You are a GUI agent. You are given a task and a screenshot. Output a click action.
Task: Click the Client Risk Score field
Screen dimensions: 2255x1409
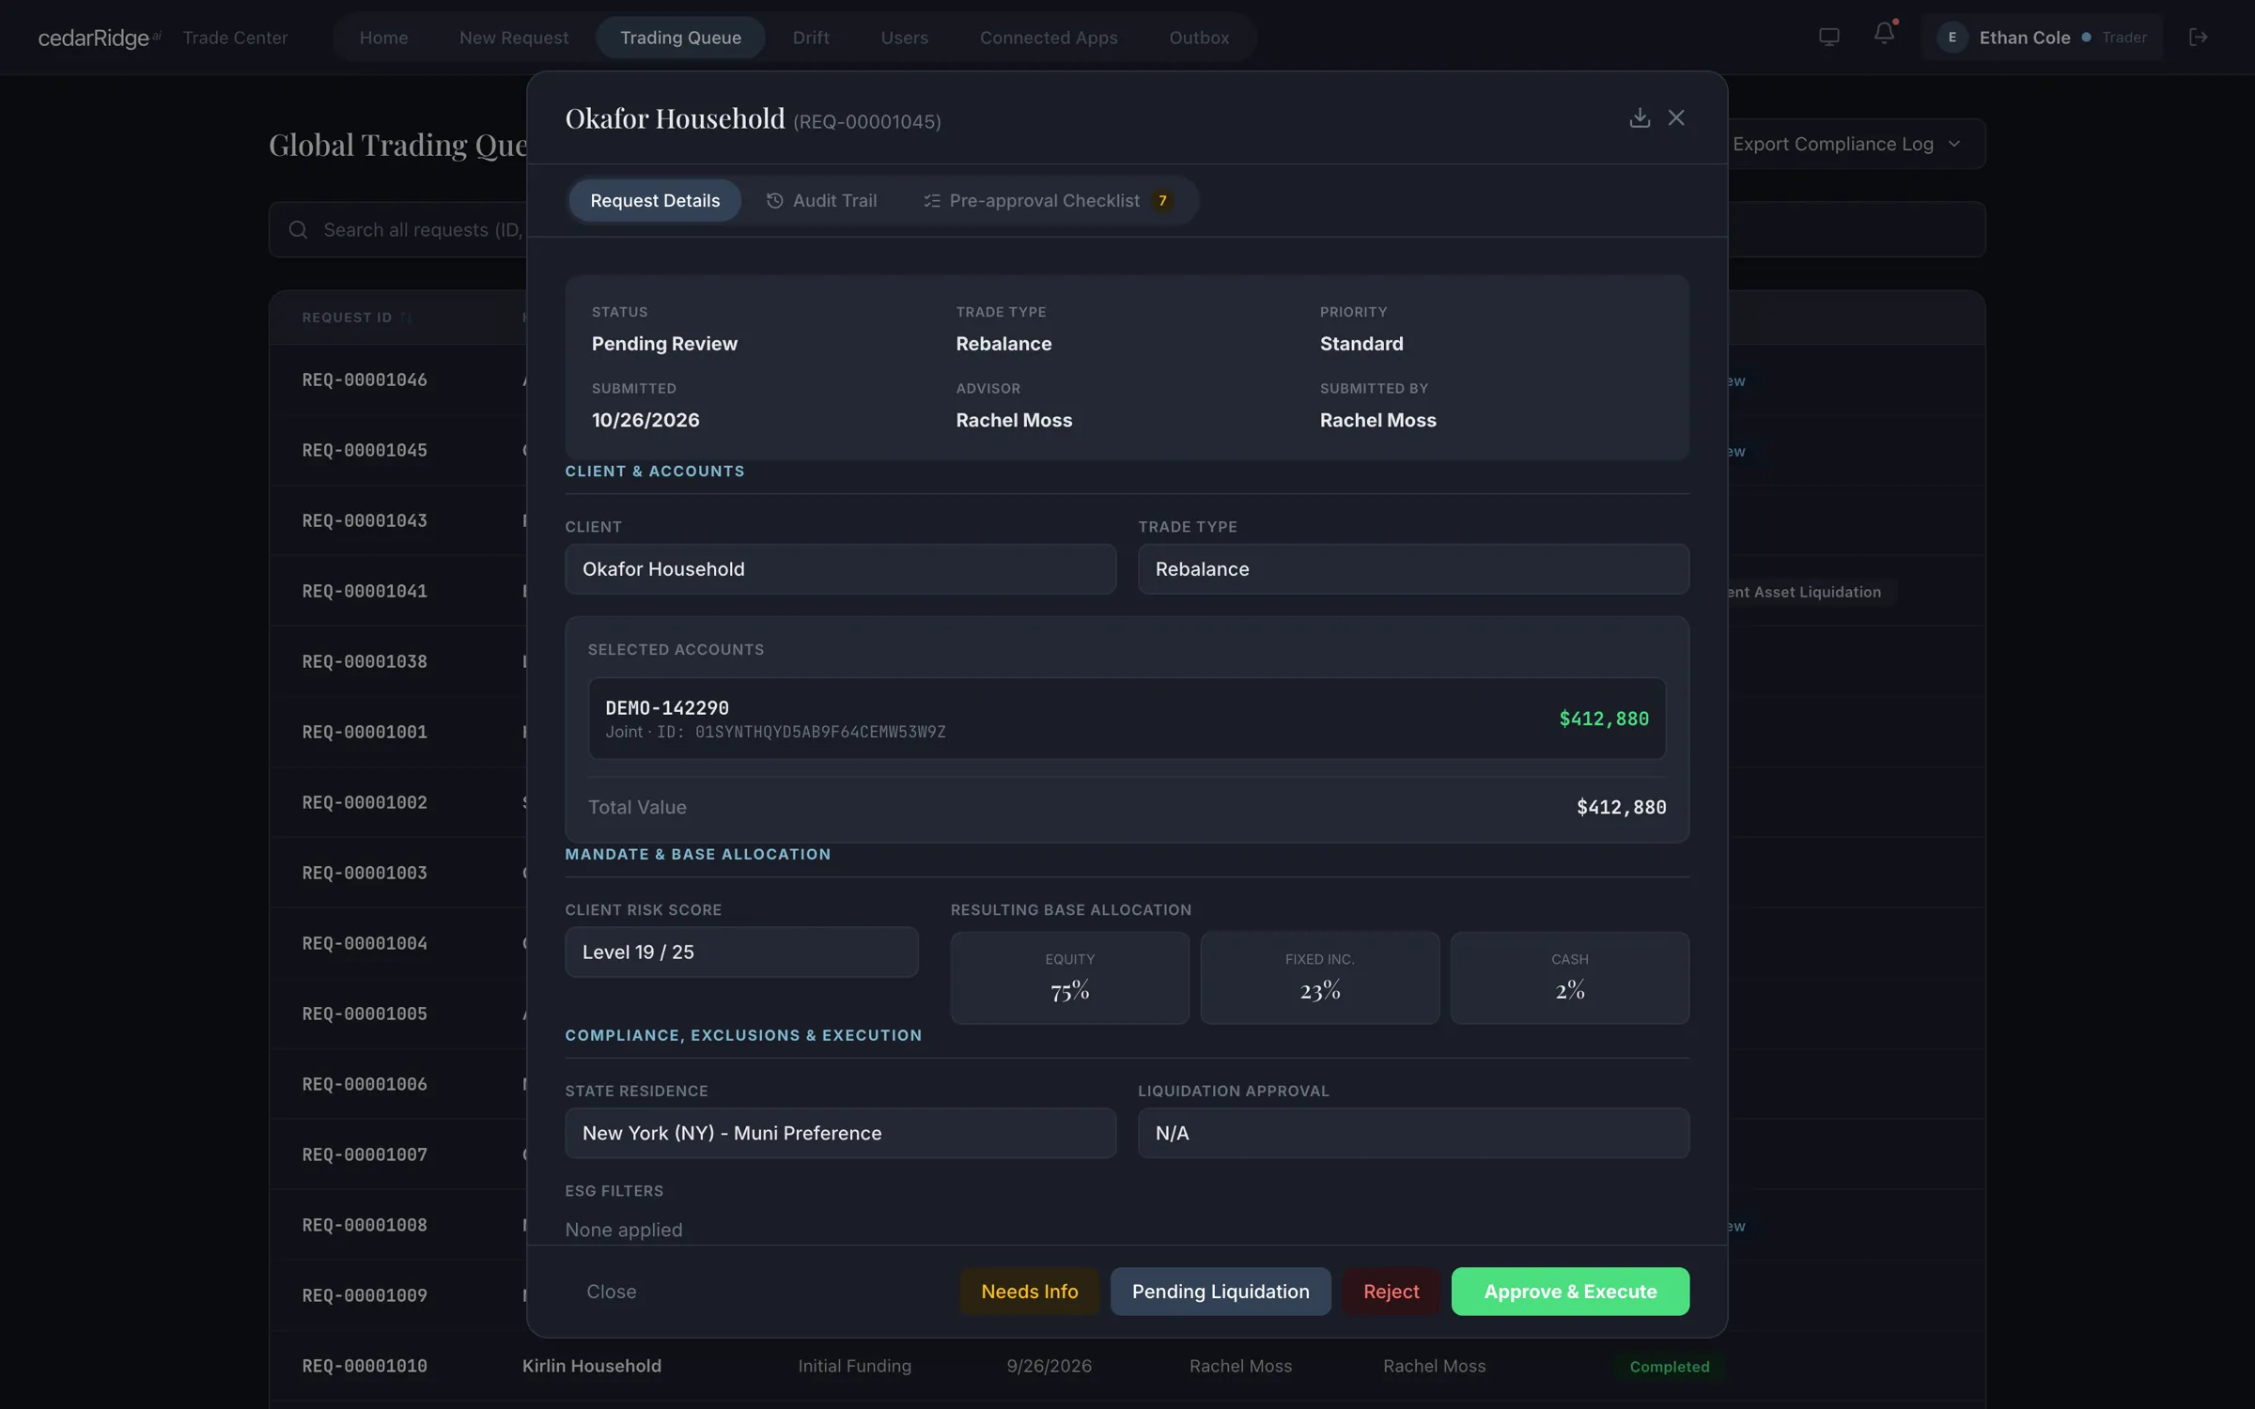click(x=741, y=952)
